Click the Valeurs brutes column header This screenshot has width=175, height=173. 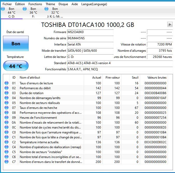coord(157,78)
